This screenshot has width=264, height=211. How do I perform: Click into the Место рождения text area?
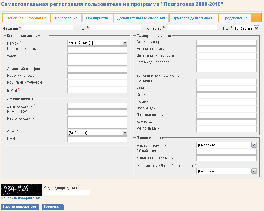click(97, 122)
